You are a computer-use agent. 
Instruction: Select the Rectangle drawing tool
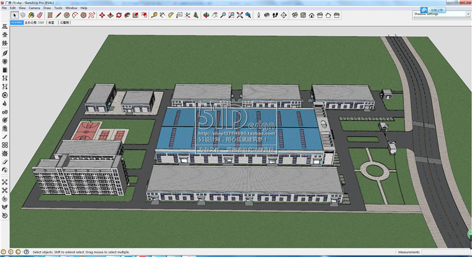coord(50,15)
